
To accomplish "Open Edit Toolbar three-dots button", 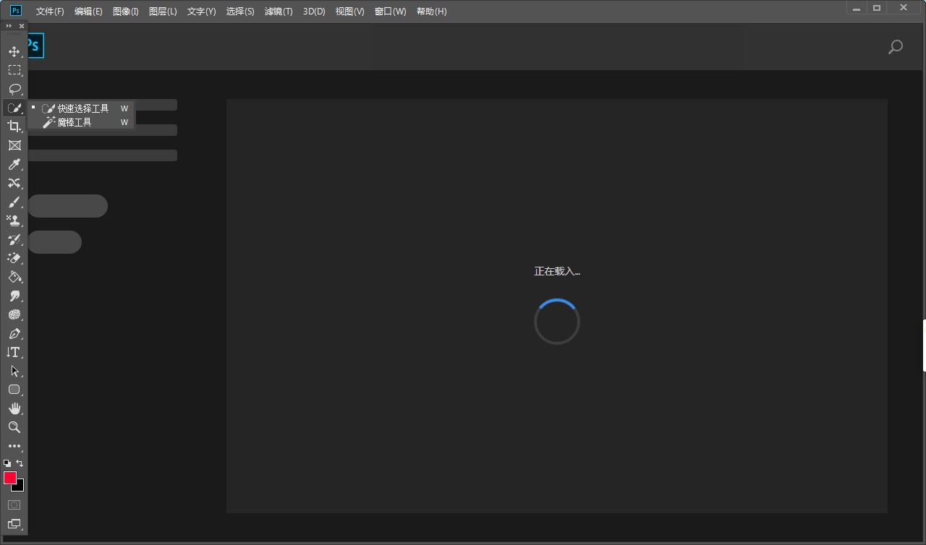I will [x=14, y=446].
